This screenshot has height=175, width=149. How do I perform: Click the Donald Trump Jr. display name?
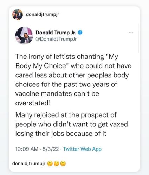coord(56,33)
